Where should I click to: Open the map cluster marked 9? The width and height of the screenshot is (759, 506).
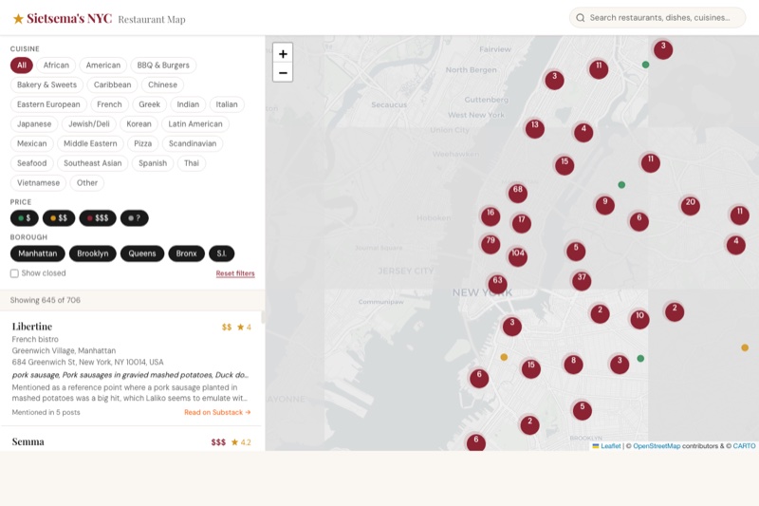(x=604, y=205)
